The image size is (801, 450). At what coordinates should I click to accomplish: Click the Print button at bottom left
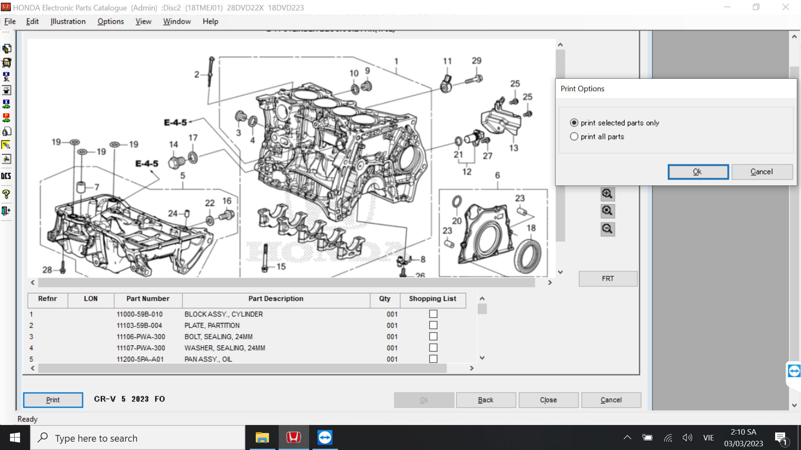coord(53,400)
